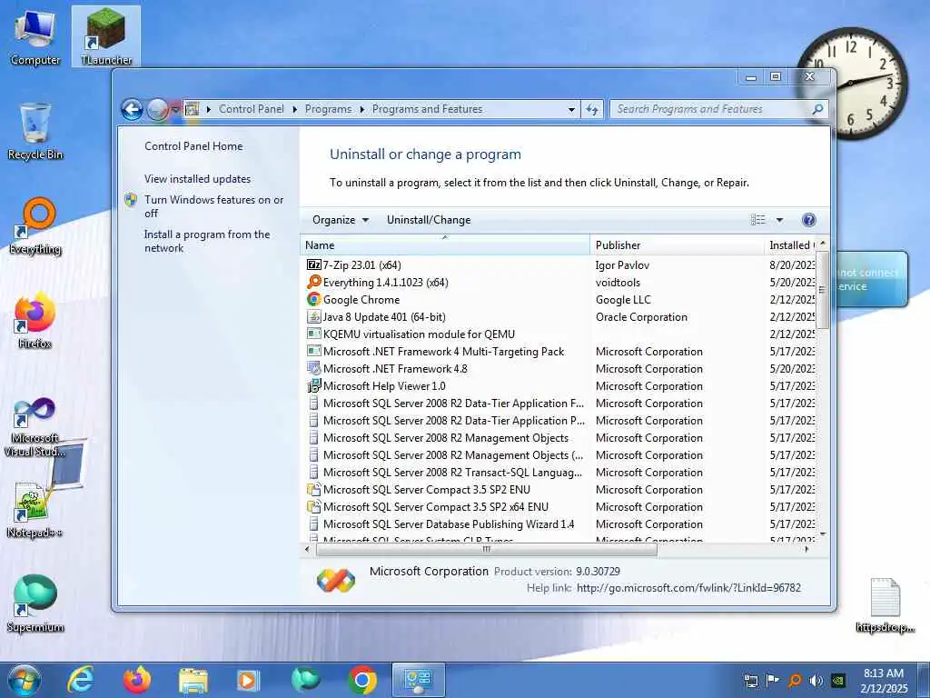
Task: Click the Control Panel breadcrumb
Action: (x=252, y=109)
